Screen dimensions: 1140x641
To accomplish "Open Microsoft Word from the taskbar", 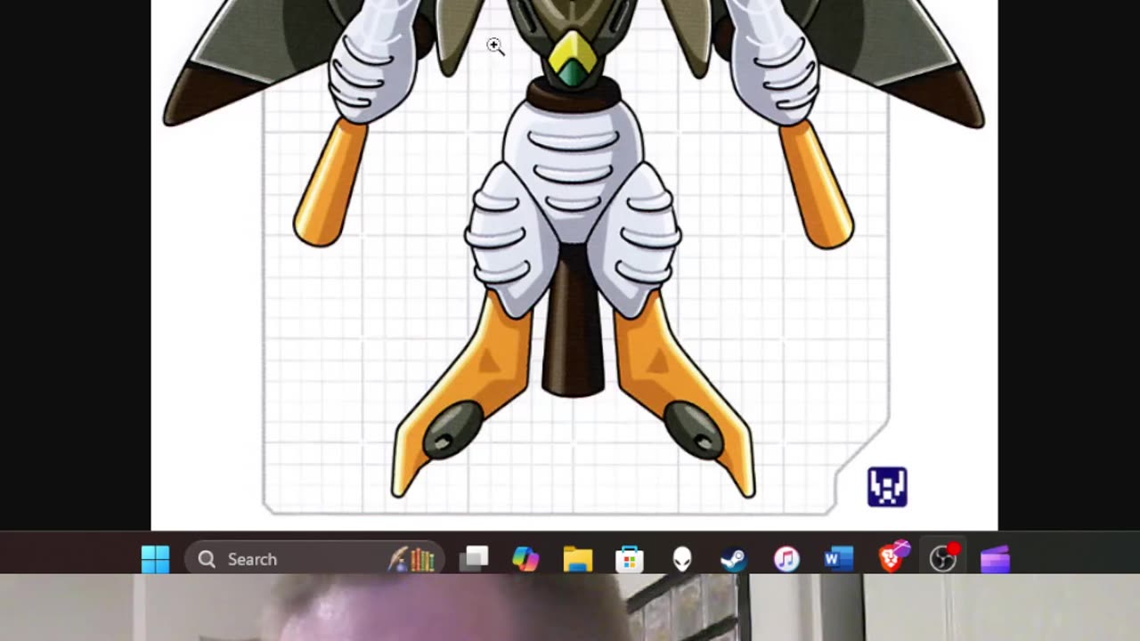I will click(x=838, y=559).
